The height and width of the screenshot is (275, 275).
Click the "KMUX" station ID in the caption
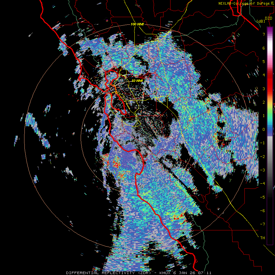coord(166,273)
